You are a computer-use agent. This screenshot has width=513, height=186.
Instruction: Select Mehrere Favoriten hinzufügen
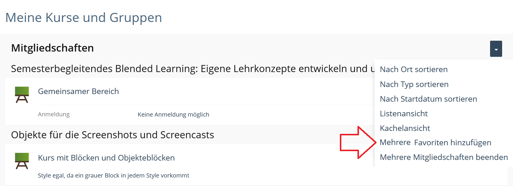tap(435, 143)
